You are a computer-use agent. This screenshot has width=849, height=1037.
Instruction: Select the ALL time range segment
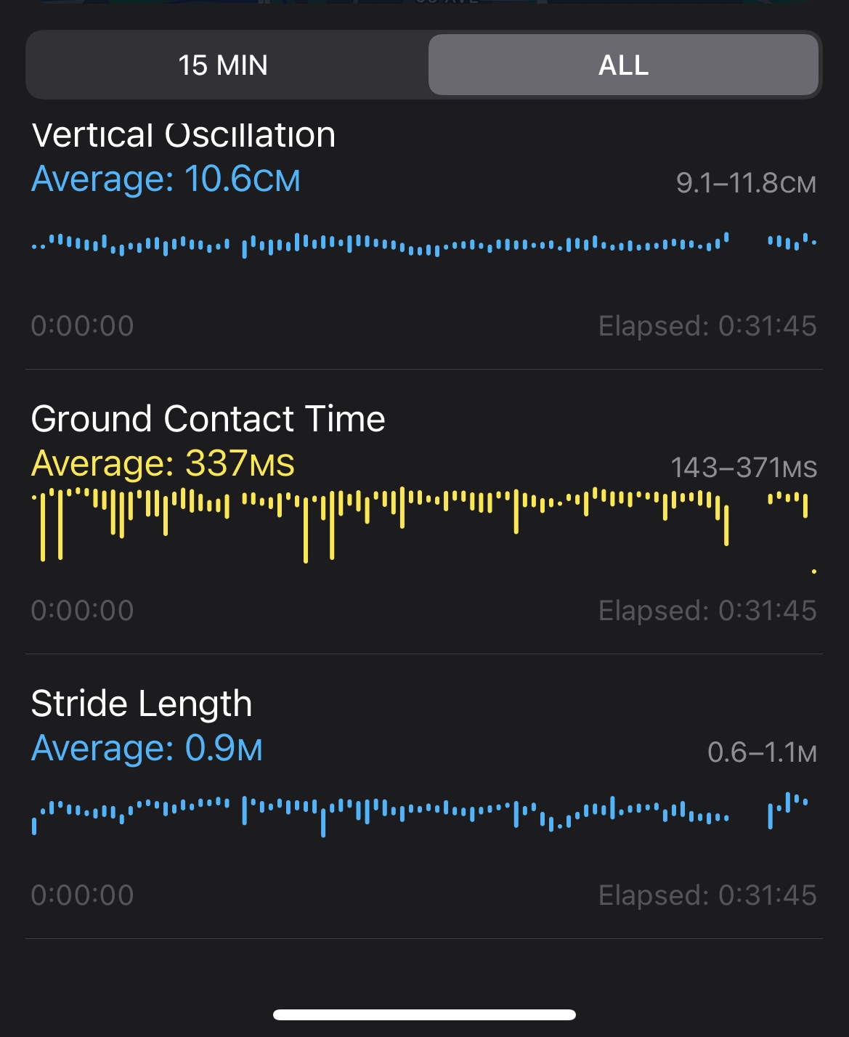[623, 65]
